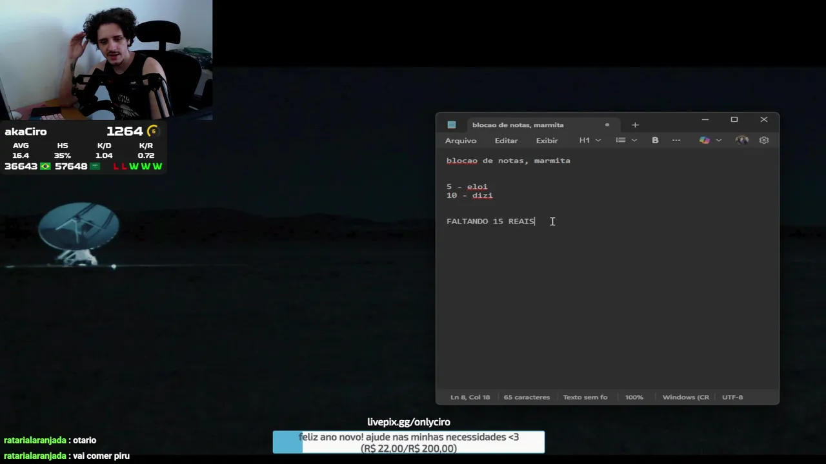Click the 'akaCiro' player name

[x=26, y=131]
